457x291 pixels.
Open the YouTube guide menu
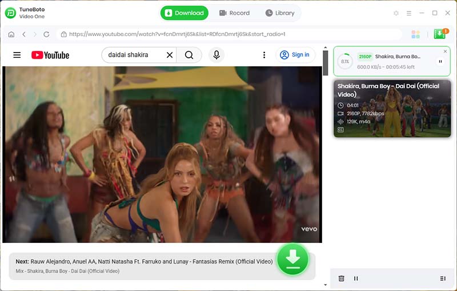tap(17, 55)
